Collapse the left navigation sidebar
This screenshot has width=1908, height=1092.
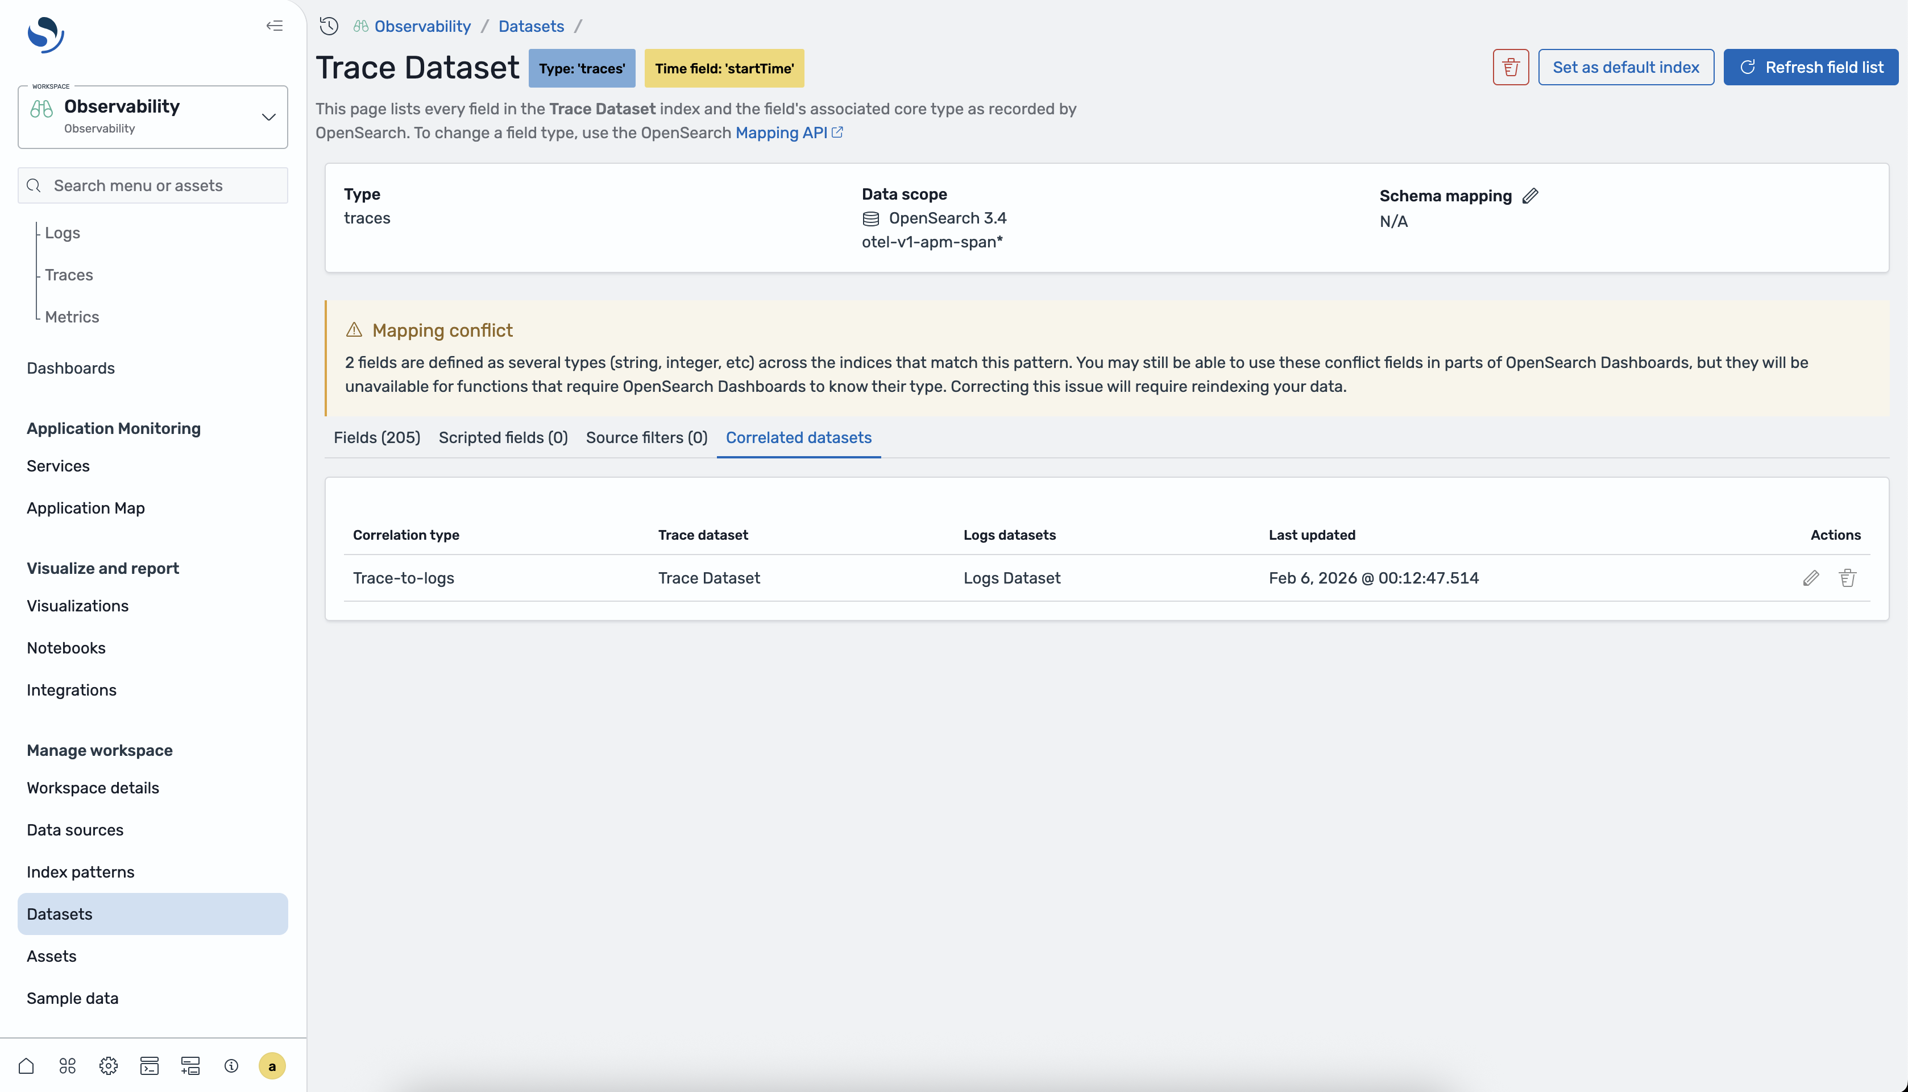click(x=275, y=26)
